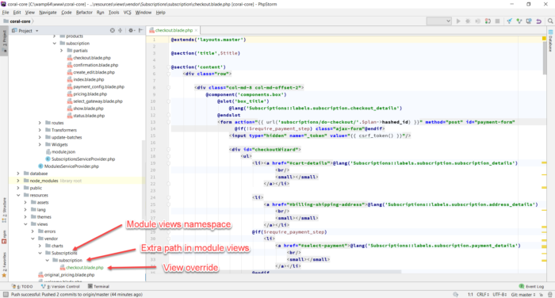
Task: Toggle the Project tool window stripe button
Action: tap(4, 40)
